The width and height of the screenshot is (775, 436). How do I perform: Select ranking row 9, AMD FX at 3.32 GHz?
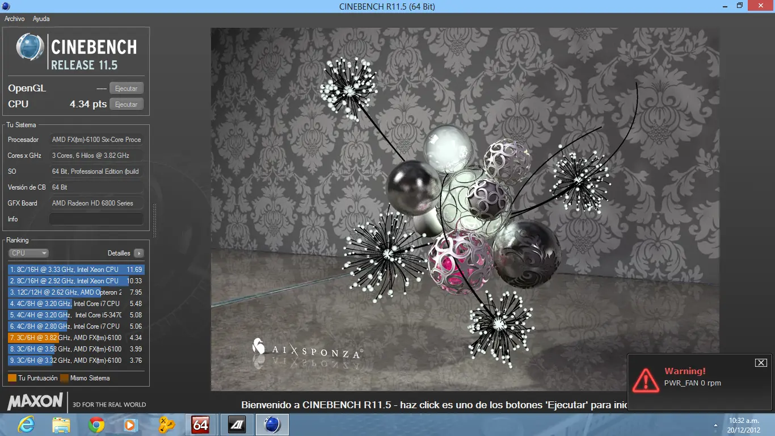[76, 360]
